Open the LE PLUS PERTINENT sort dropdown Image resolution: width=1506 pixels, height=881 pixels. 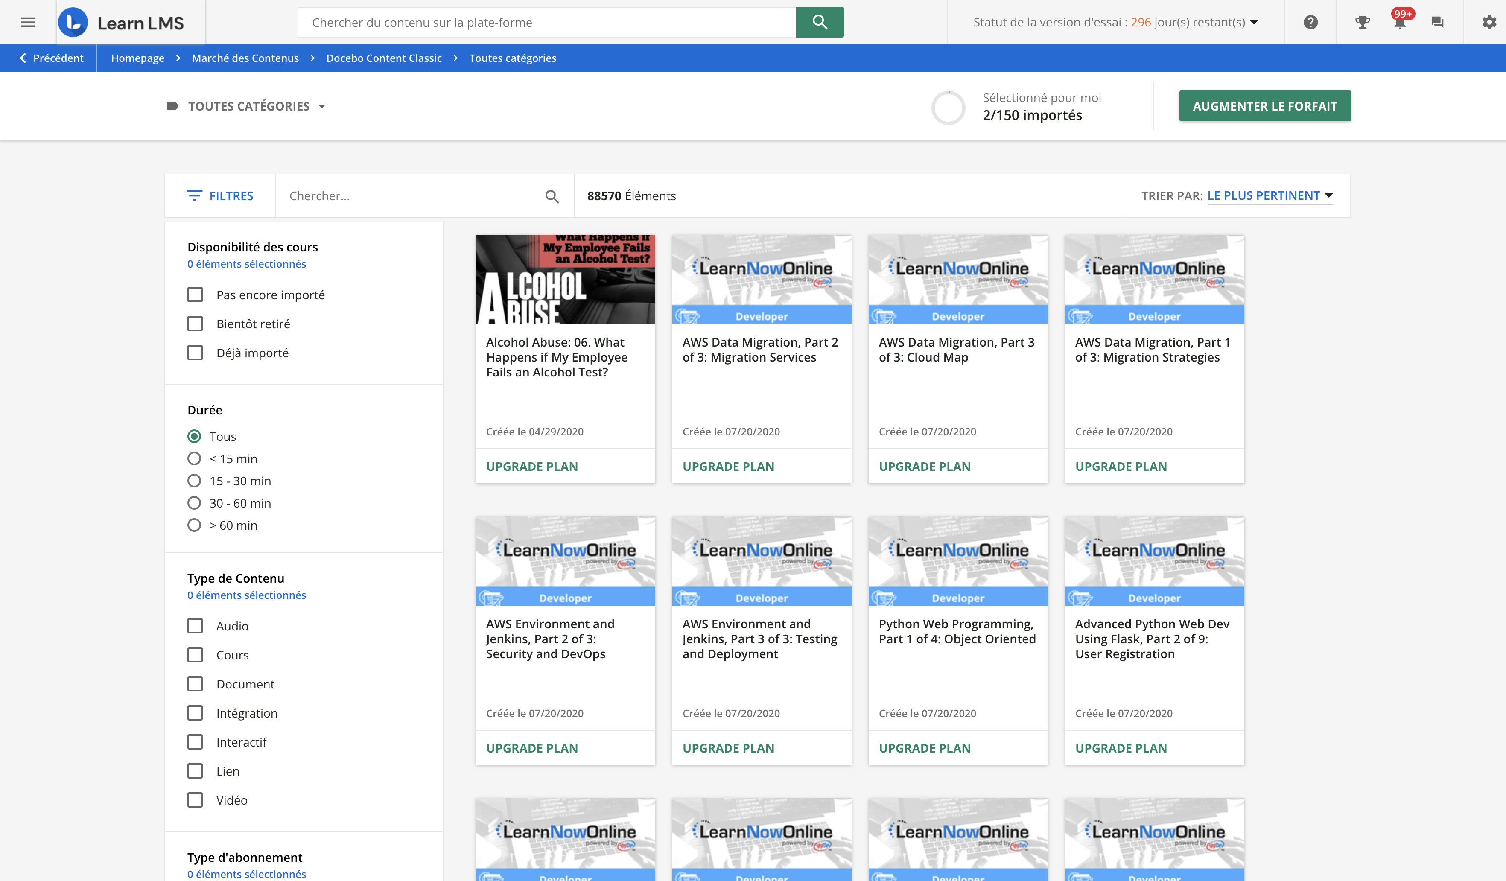pyautogui.click(x=1270, y=195)
